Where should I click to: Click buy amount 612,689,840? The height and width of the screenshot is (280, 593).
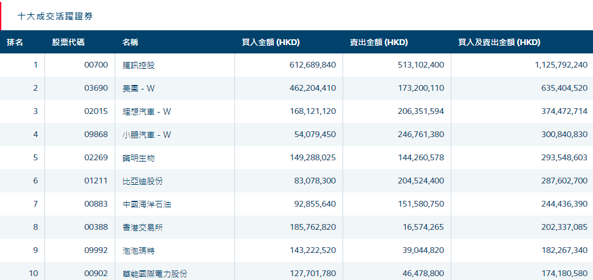click(x=313, y=65)
